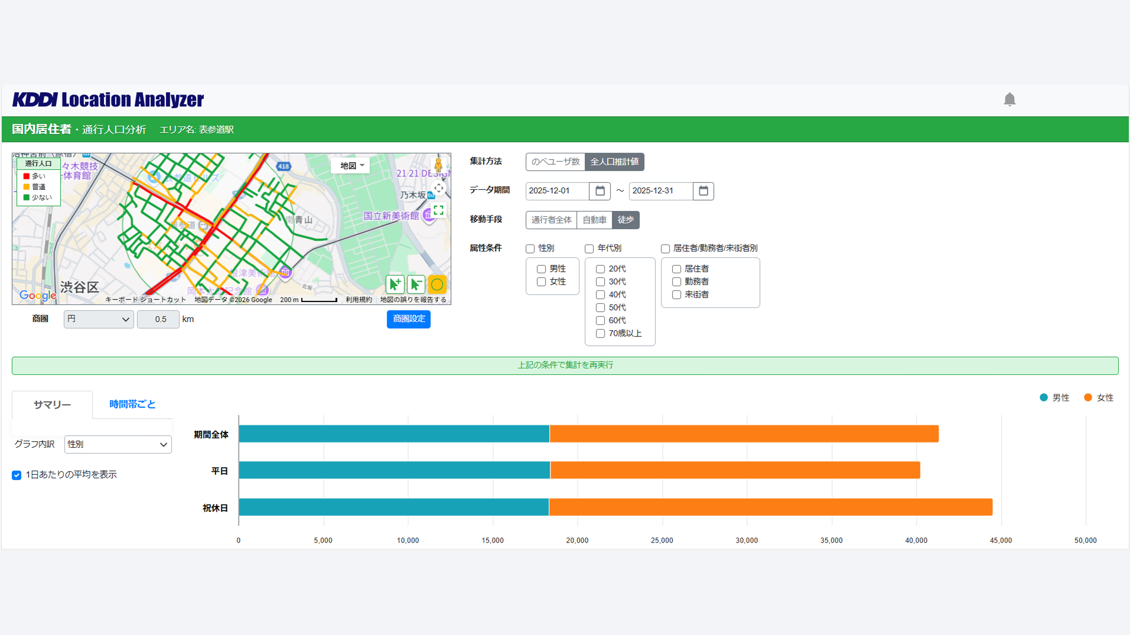Screen dimensions: 1130x635
Task: Click the map camera pan control icon
Action: pyautogui.click(x=439, y=188)
